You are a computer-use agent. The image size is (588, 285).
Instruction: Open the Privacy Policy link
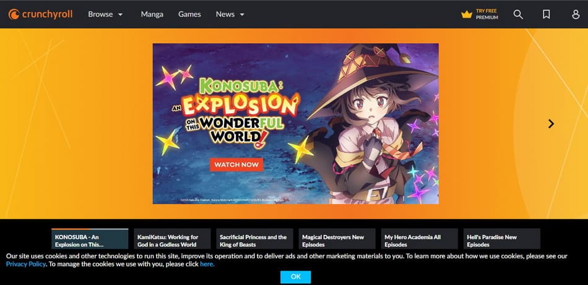click(26, 264)
